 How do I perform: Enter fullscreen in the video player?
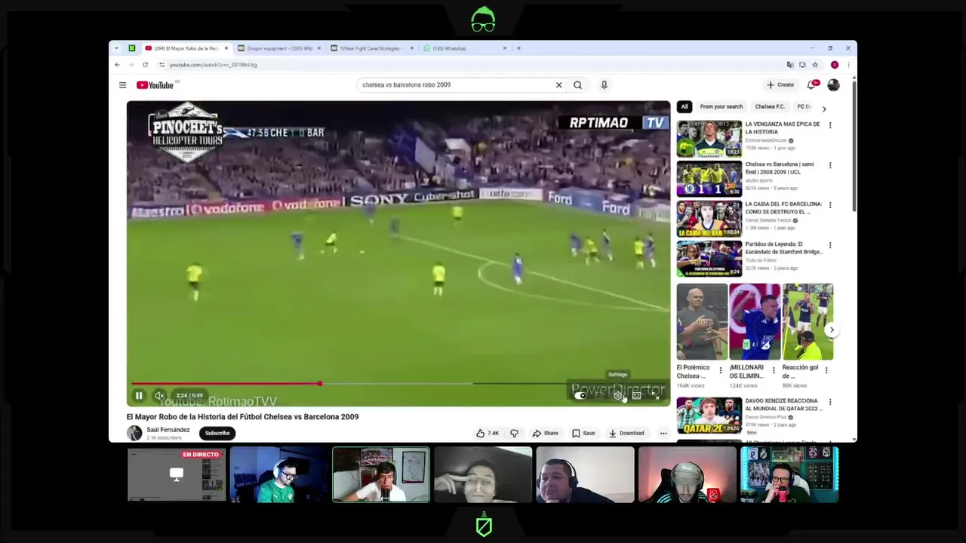click(x=654, y=395)
